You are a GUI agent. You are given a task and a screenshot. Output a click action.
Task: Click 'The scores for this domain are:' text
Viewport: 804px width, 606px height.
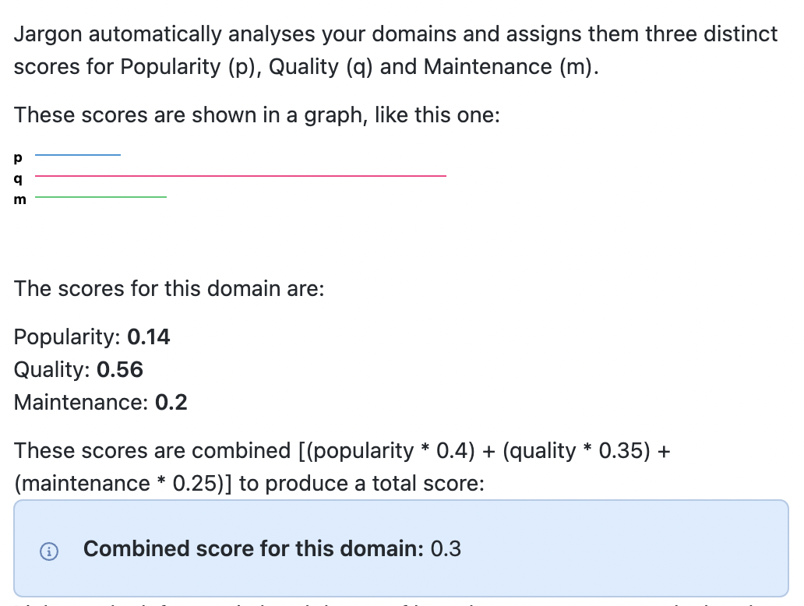tap(169, 289)
